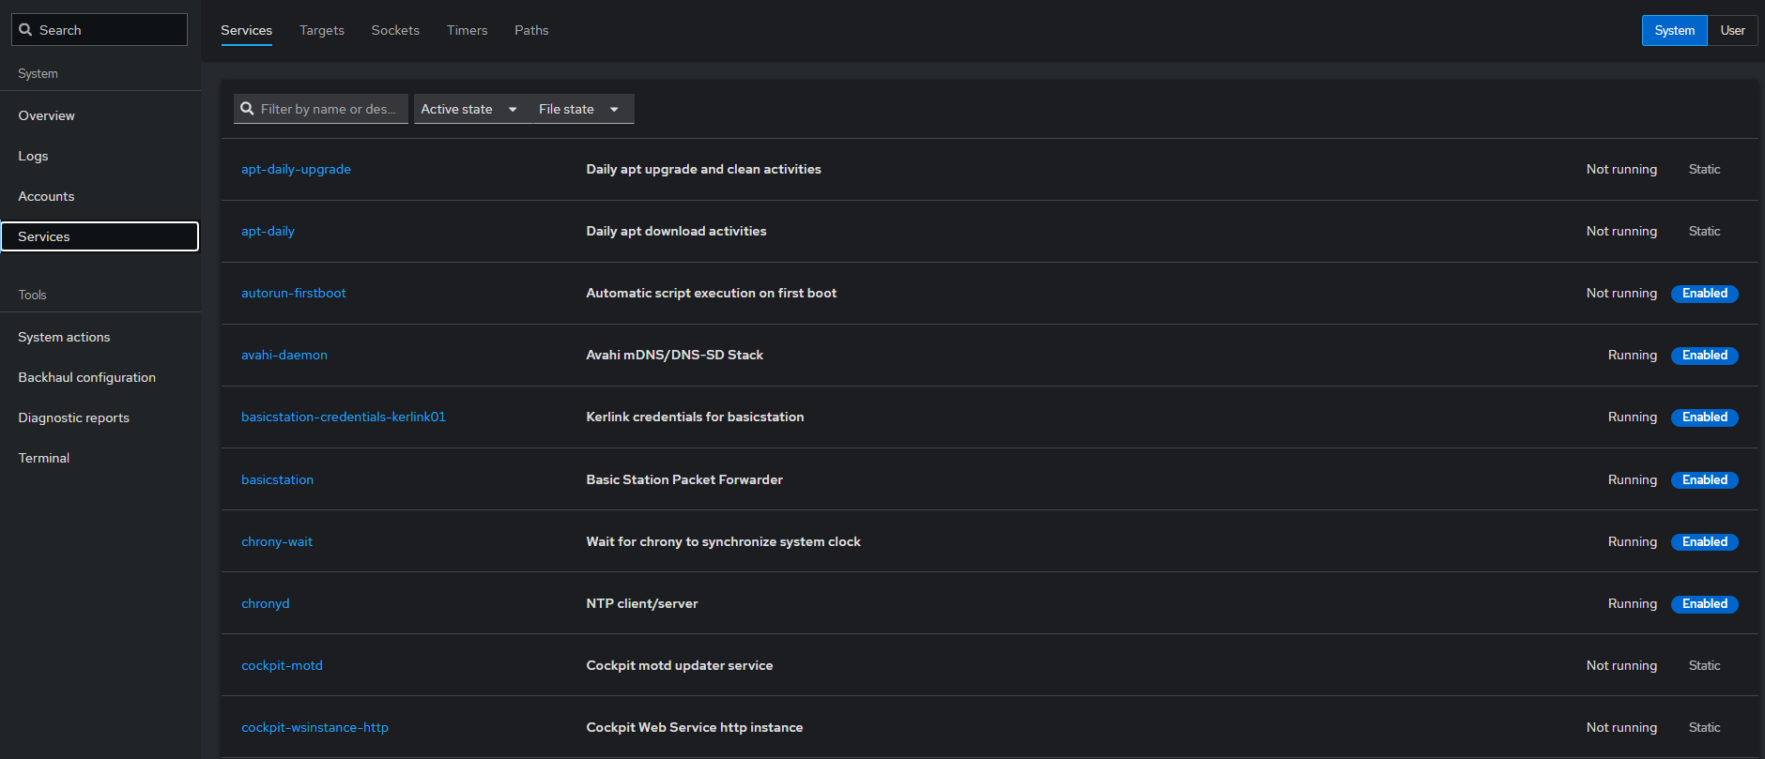The image size is (1765, 759).
Task: Click 'Not running' status of apt-daily-upgrade
Action: [x=1621, y=169]
